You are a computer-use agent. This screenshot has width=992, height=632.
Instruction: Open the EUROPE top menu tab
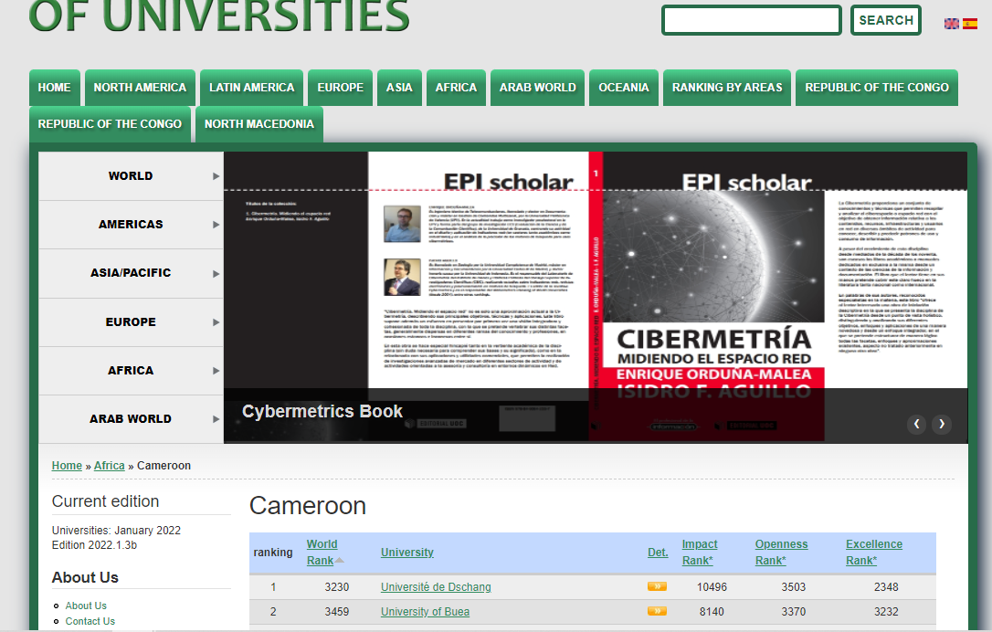click(341, 88)
